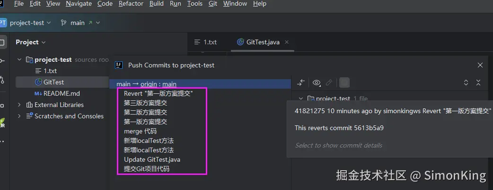Open the Pull Requests sidebar icon
493x190 pixels.
point(2,80)
